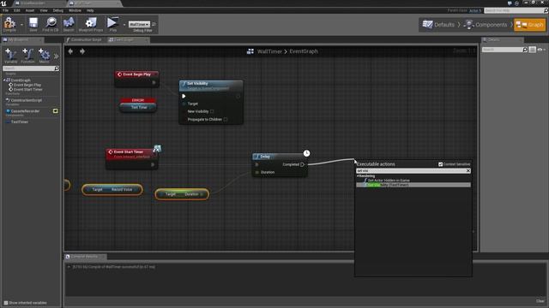
Task: Open the Debug menu
Action: [58, 10]
